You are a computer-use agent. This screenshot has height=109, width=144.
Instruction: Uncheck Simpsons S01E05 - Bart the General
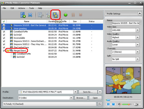[4, 25]
